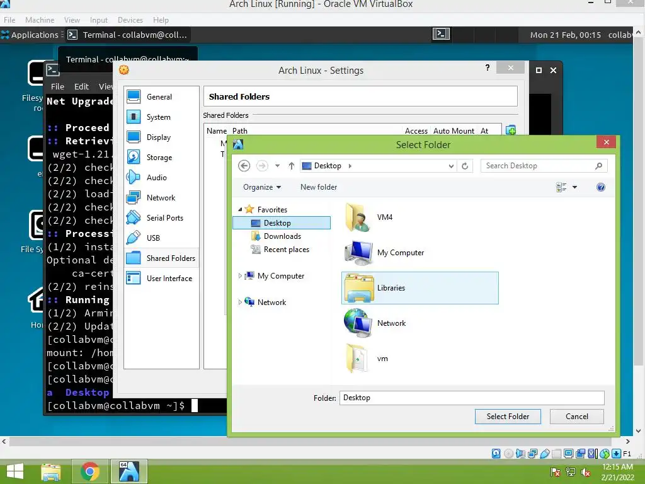
Task: Open the Machine menu
Action: [40, 20]
